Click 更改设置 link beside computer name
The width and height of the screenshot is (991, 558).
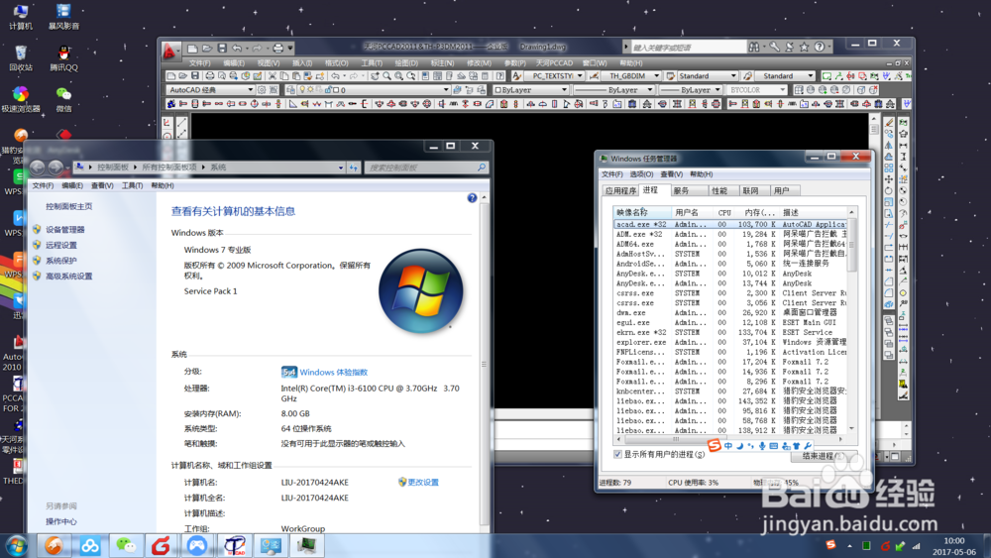pos(423,482)
